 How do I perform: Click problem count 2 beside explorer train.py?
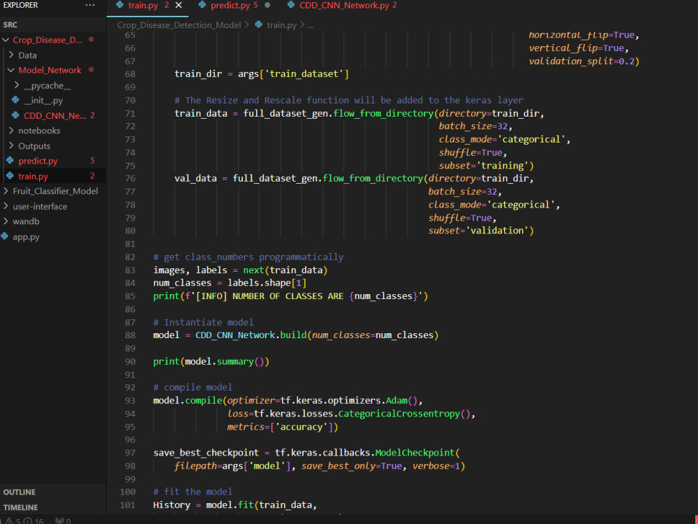point(92,176)
